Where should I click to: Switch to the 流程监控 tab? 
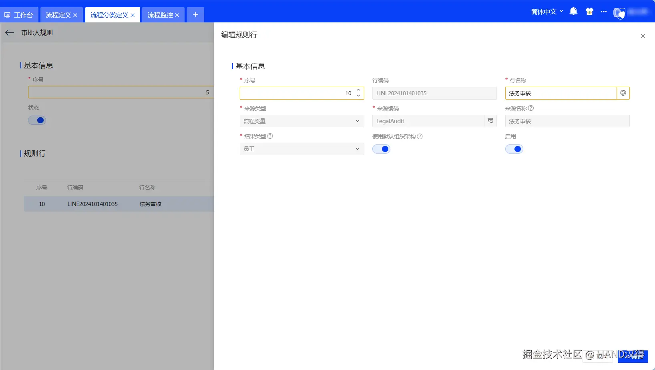coord(160,15)
